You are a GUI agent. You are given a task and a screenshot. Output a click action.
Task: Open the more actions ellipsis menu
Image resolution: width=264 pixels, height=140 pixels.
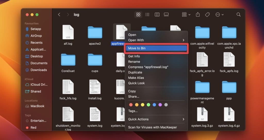pos(219,15)
